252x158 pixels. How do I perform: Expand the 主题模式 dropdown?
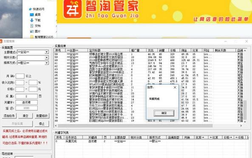[x=47, y=52]
